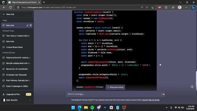197x111 pixels.
Task: Click Stop generating button
Action: (x=115, y=87)
